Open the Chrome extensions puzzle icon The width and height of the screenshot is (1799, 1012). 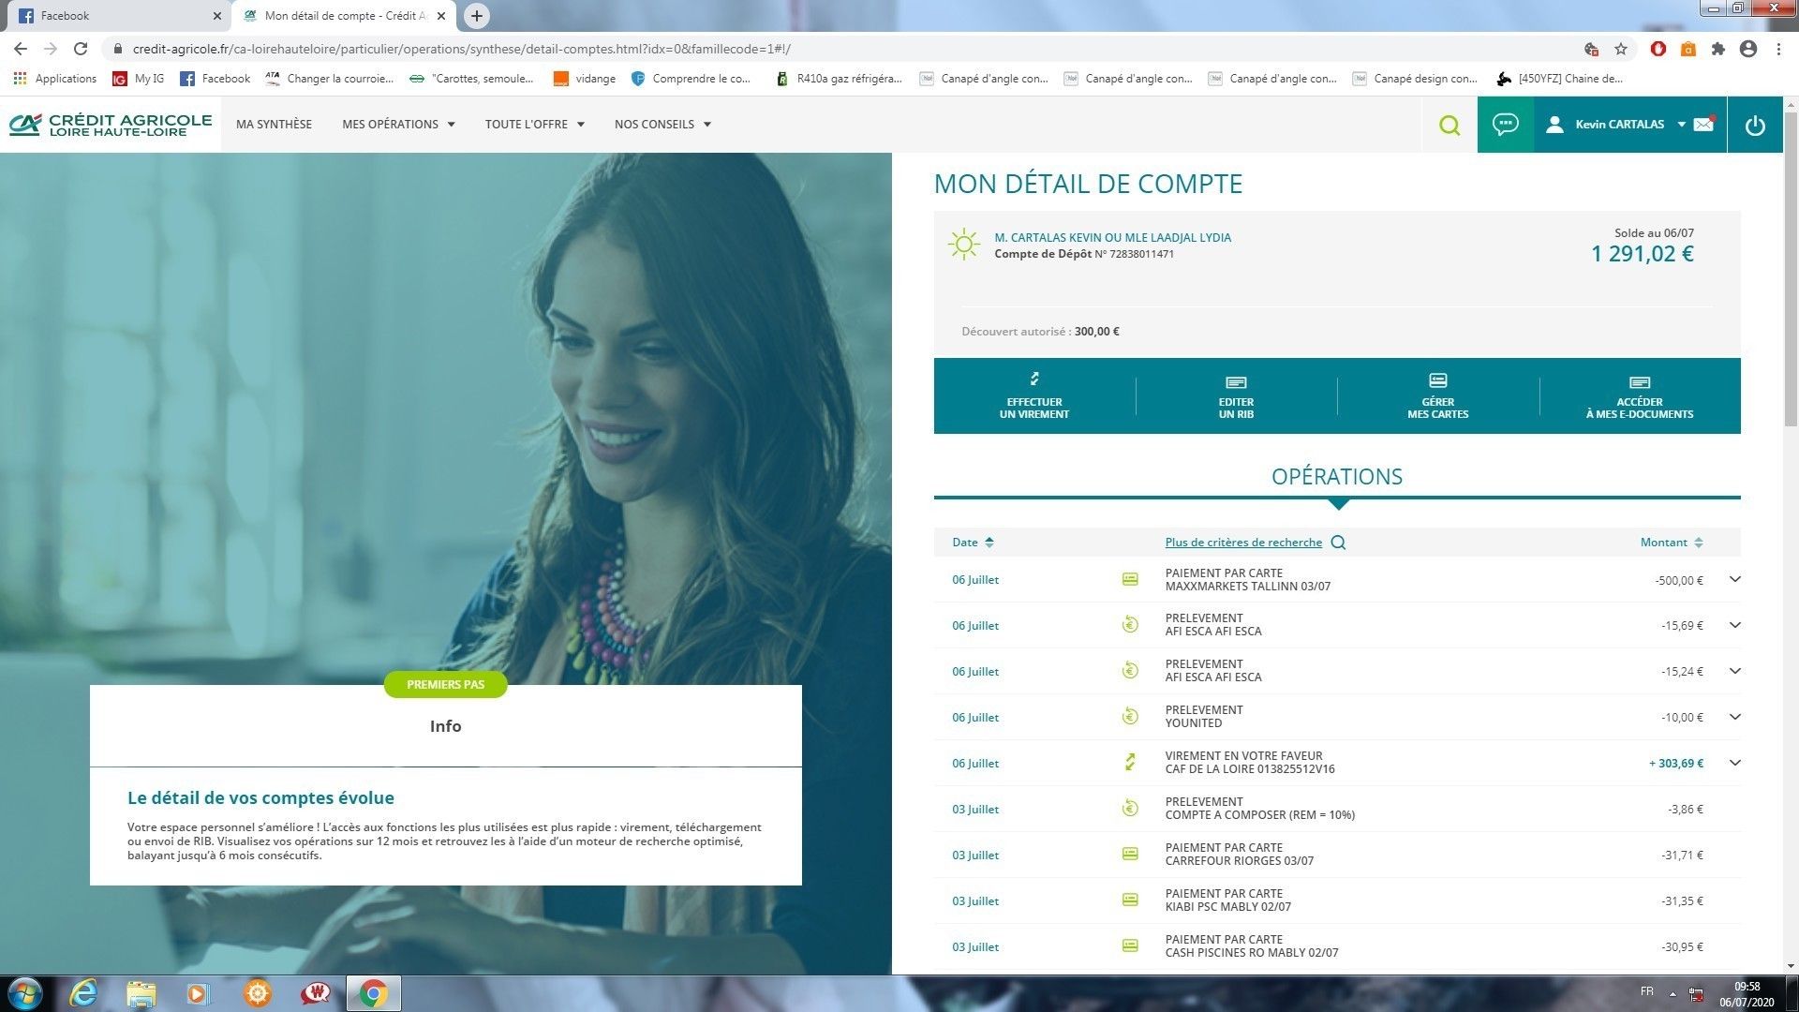tap(1717, 49)
